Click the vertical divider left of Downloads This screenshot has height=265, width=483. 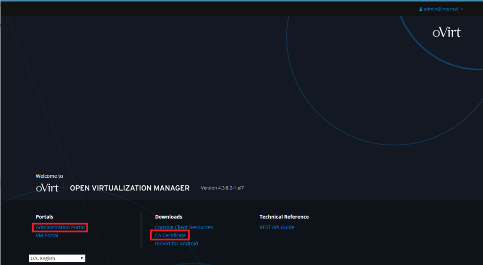[141, 230]
